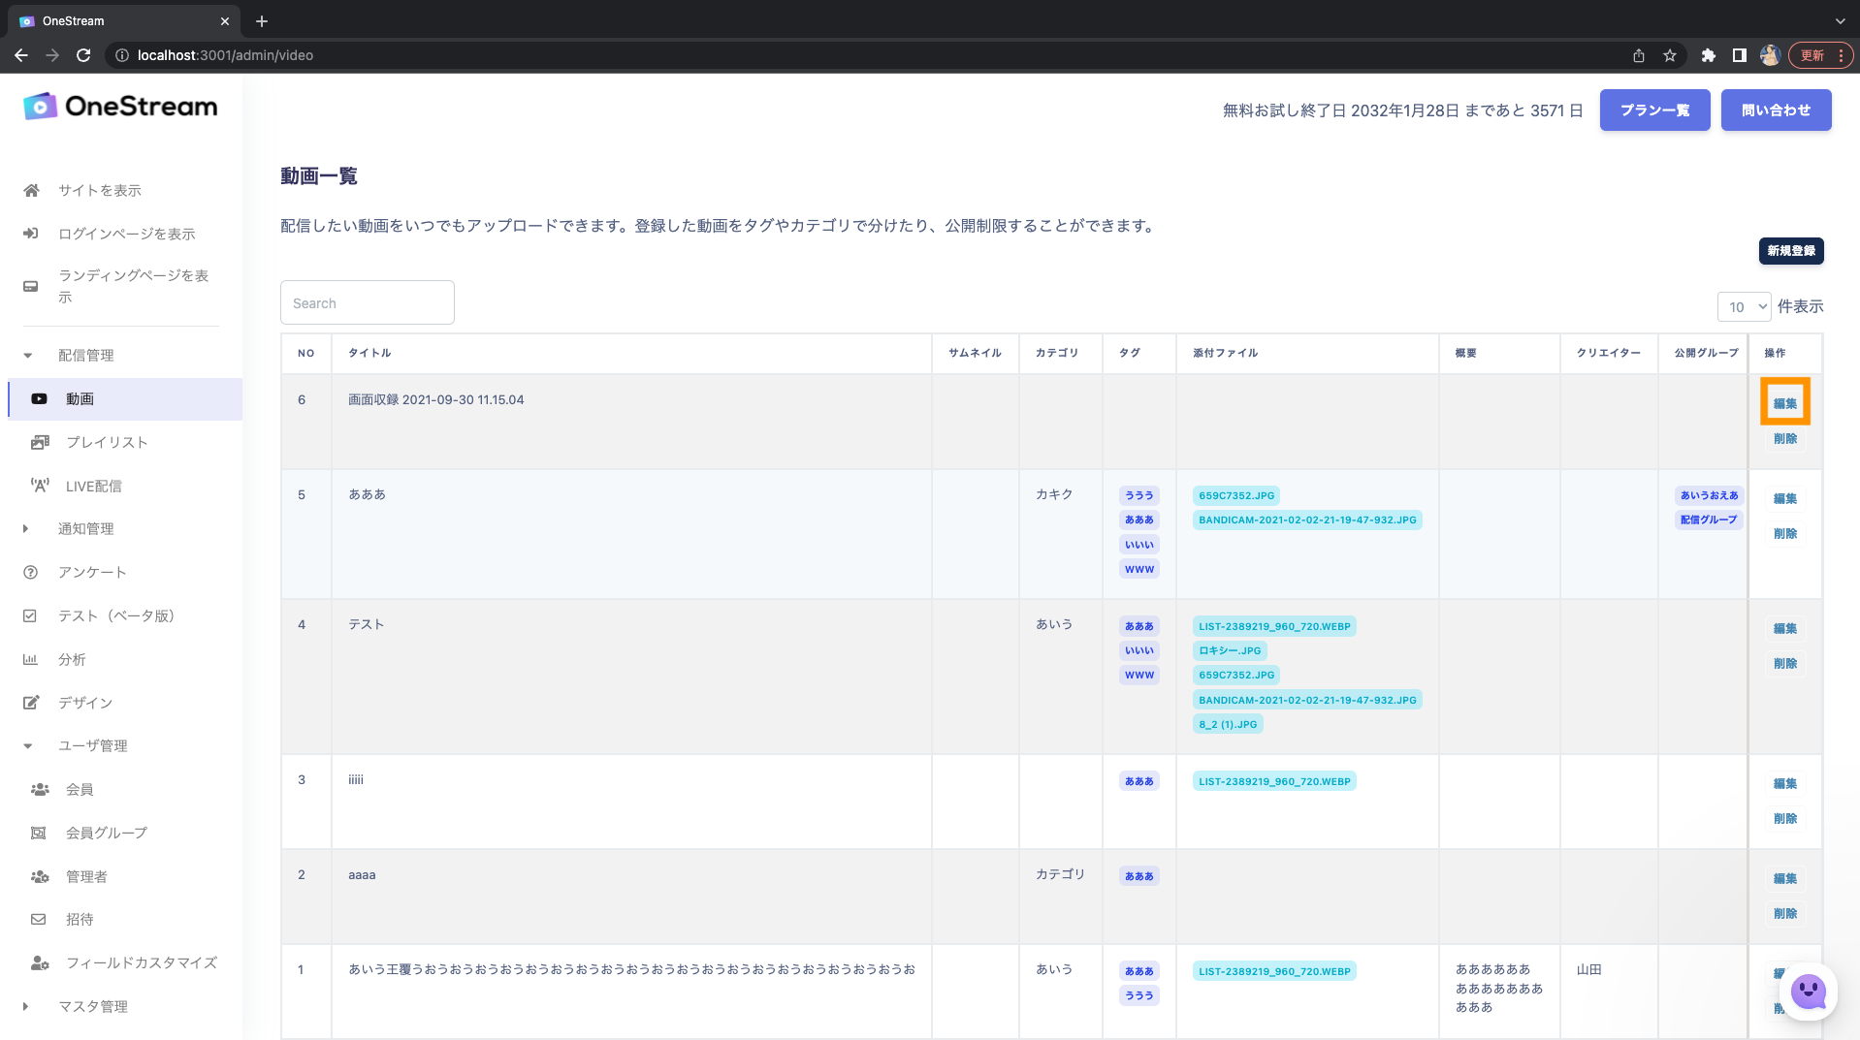Click the OneStream logo icon
Image resolution: width=1860 pixels, height=1040 pixels.
41,107
